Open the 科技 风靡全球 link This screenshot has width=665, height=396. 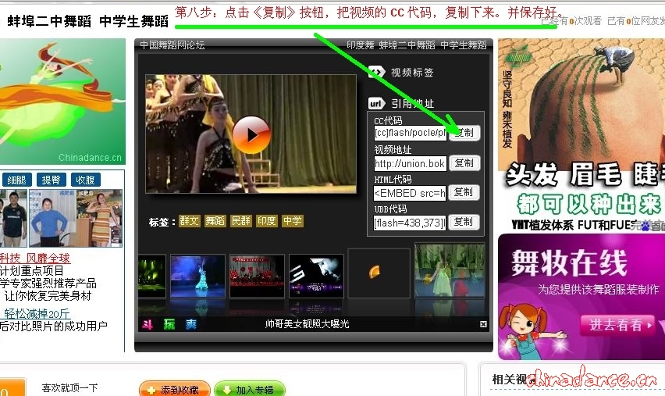[x=35, y=258]
